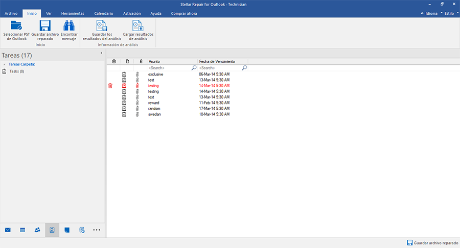Viewport: 460px width, 248px height.
Task: Click Seleccionar PST de Outlook icon
Action: click(16, 26)
